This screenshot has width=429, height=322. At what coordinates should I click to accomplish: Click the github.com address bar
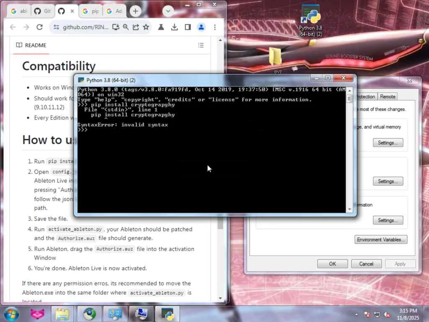(x=85, y=27)
